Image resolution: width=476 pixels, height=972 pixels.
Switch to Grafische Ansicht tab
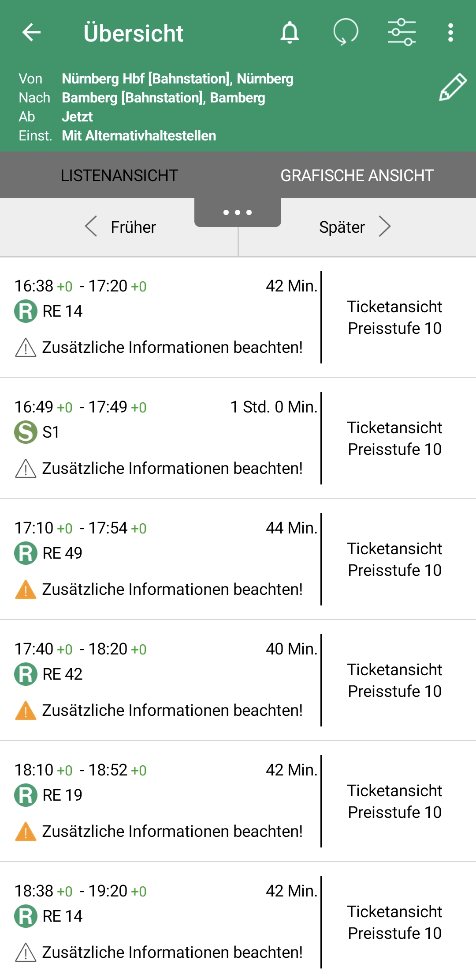357,175
